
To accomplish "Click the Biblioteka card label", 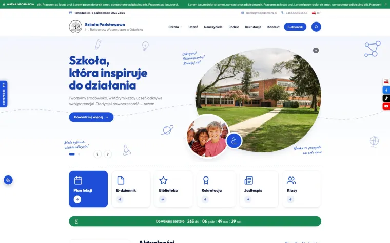I will pyautogui.click(x=168, y=190).
